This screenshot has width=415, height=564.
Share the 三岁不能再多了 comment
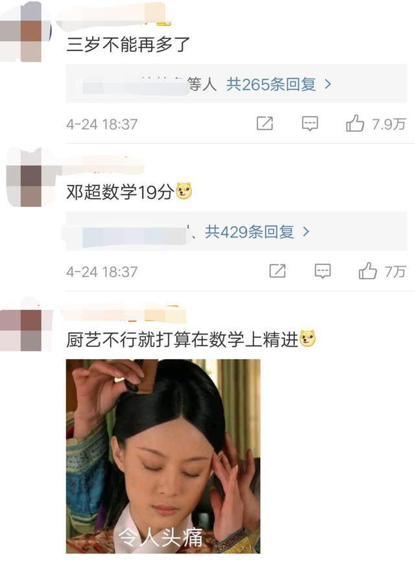265,124
